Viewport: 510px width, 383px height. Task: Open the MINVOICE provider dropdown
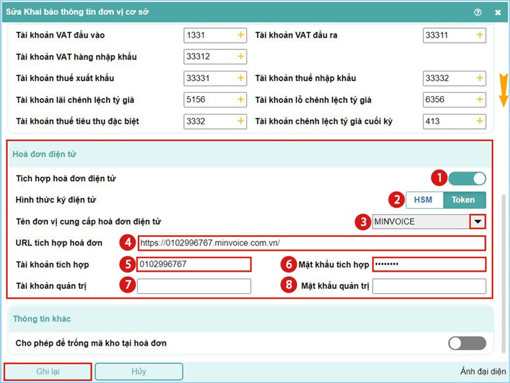pyautogui.click(x=478, y=222)
